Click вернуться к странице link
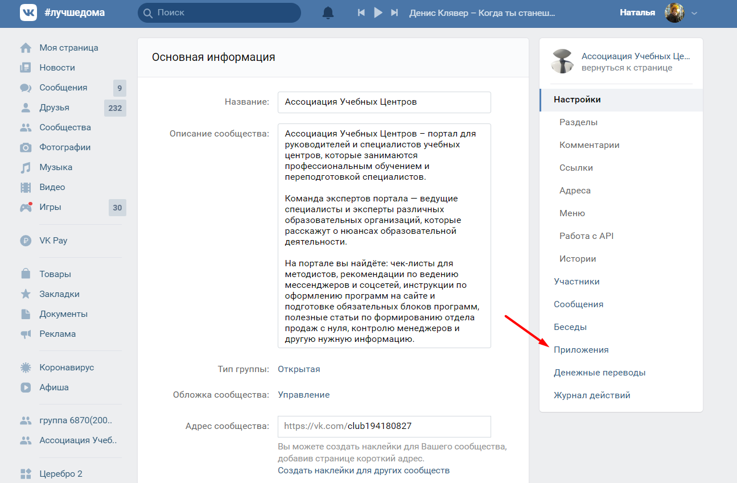The width and height of the screenshot is (737, 483). (x=627, y=68)
